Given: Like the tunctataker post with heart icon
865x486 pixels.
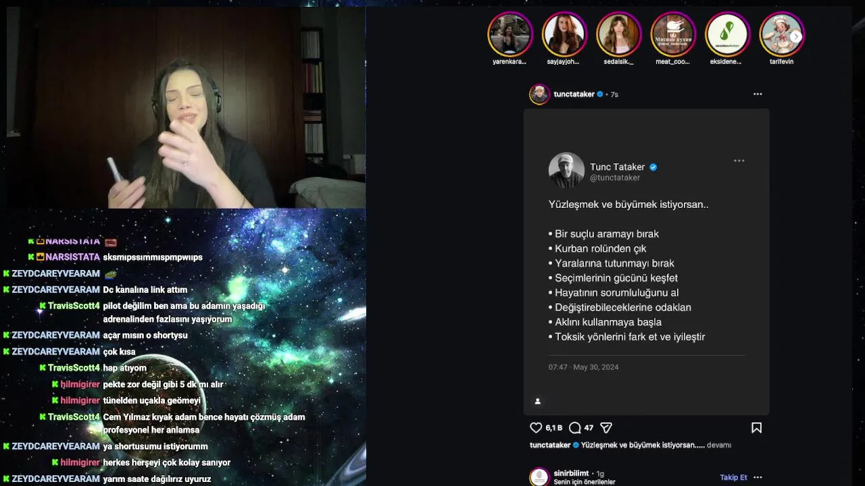Looking at the screenshot, I should [536, 428].
